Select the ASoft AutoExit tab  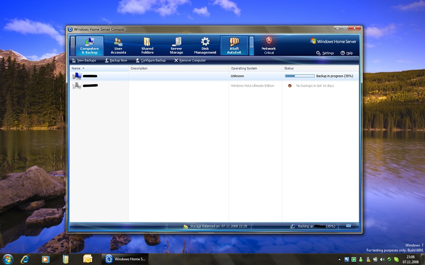point(234,46)
